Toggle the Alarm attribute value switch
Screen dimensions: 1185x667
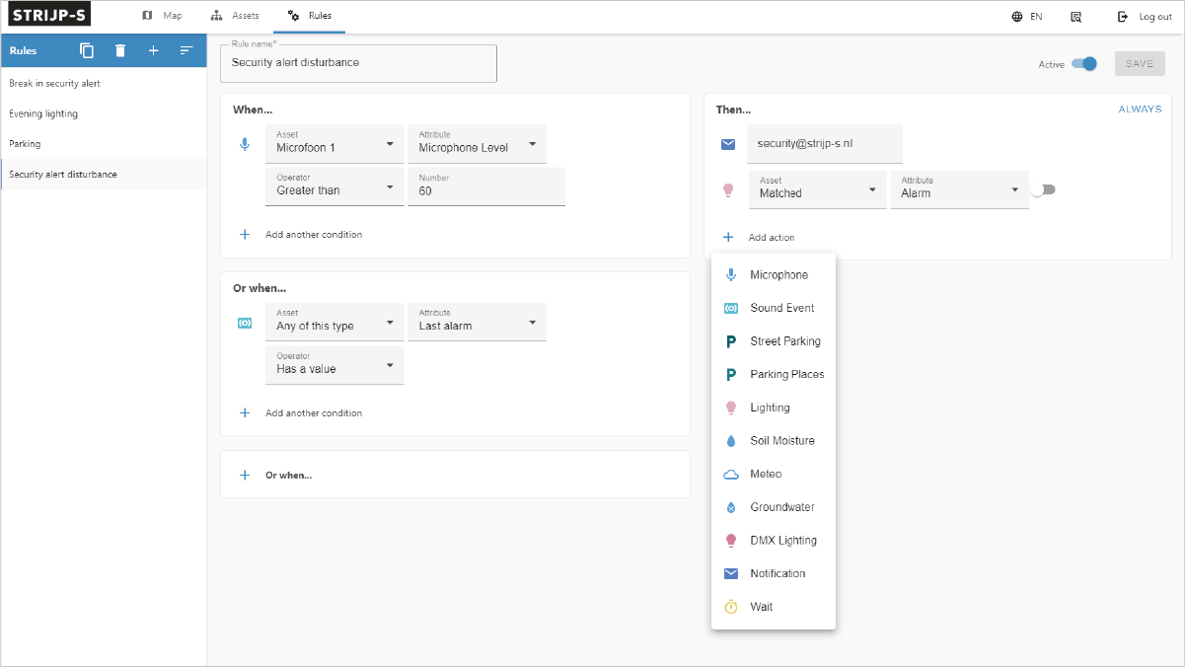point(1042,189)
